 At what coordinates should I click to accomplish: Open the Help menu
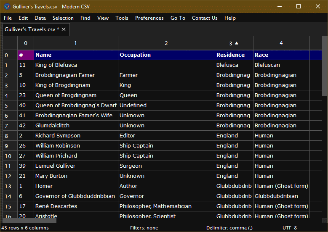pyautogui.click(x=230, y=18)
